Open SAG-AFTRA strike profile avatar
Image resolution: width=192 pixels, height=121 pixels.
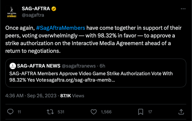(x=12, y=12)
